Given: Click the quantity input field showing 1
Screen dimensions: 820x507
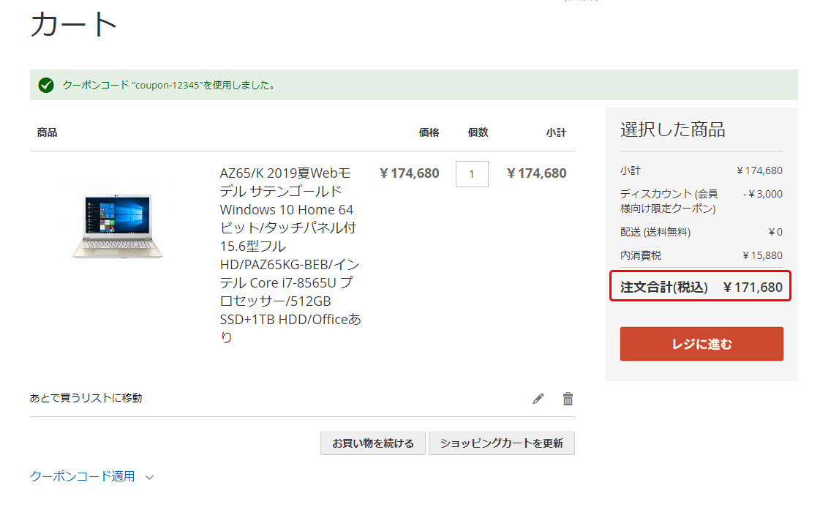Looking at the screenshot, I should 472,173.
